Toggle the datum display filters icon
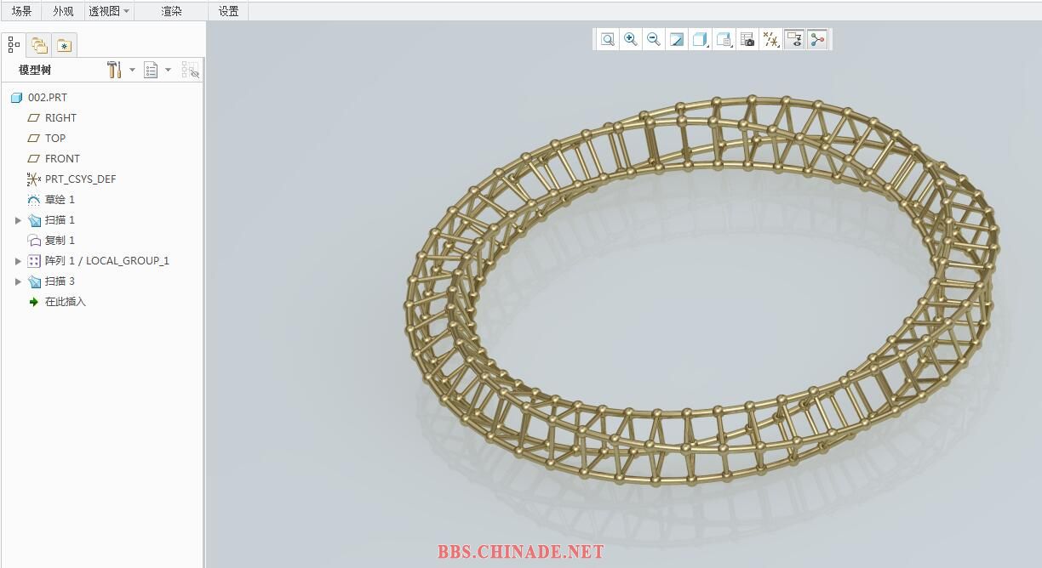Viewport: 1042px width, 568px height. point(770,39)
